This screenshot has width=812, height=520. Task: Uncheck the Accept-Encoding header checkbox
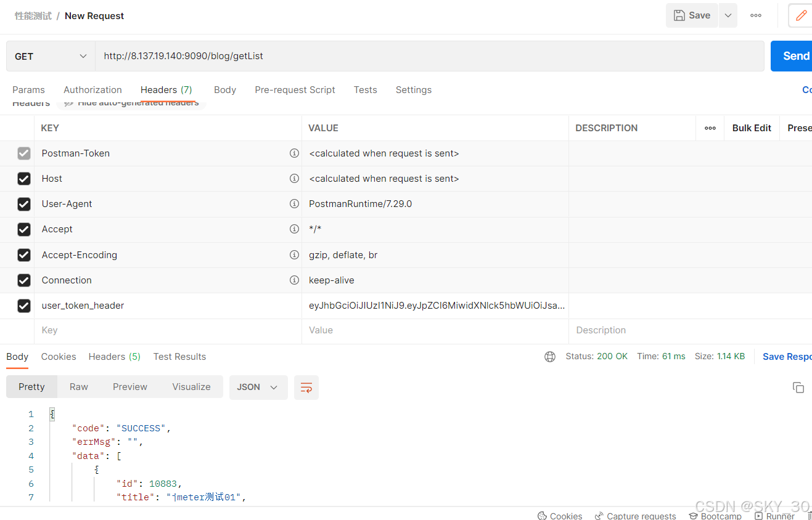click(x=24, y=255)
